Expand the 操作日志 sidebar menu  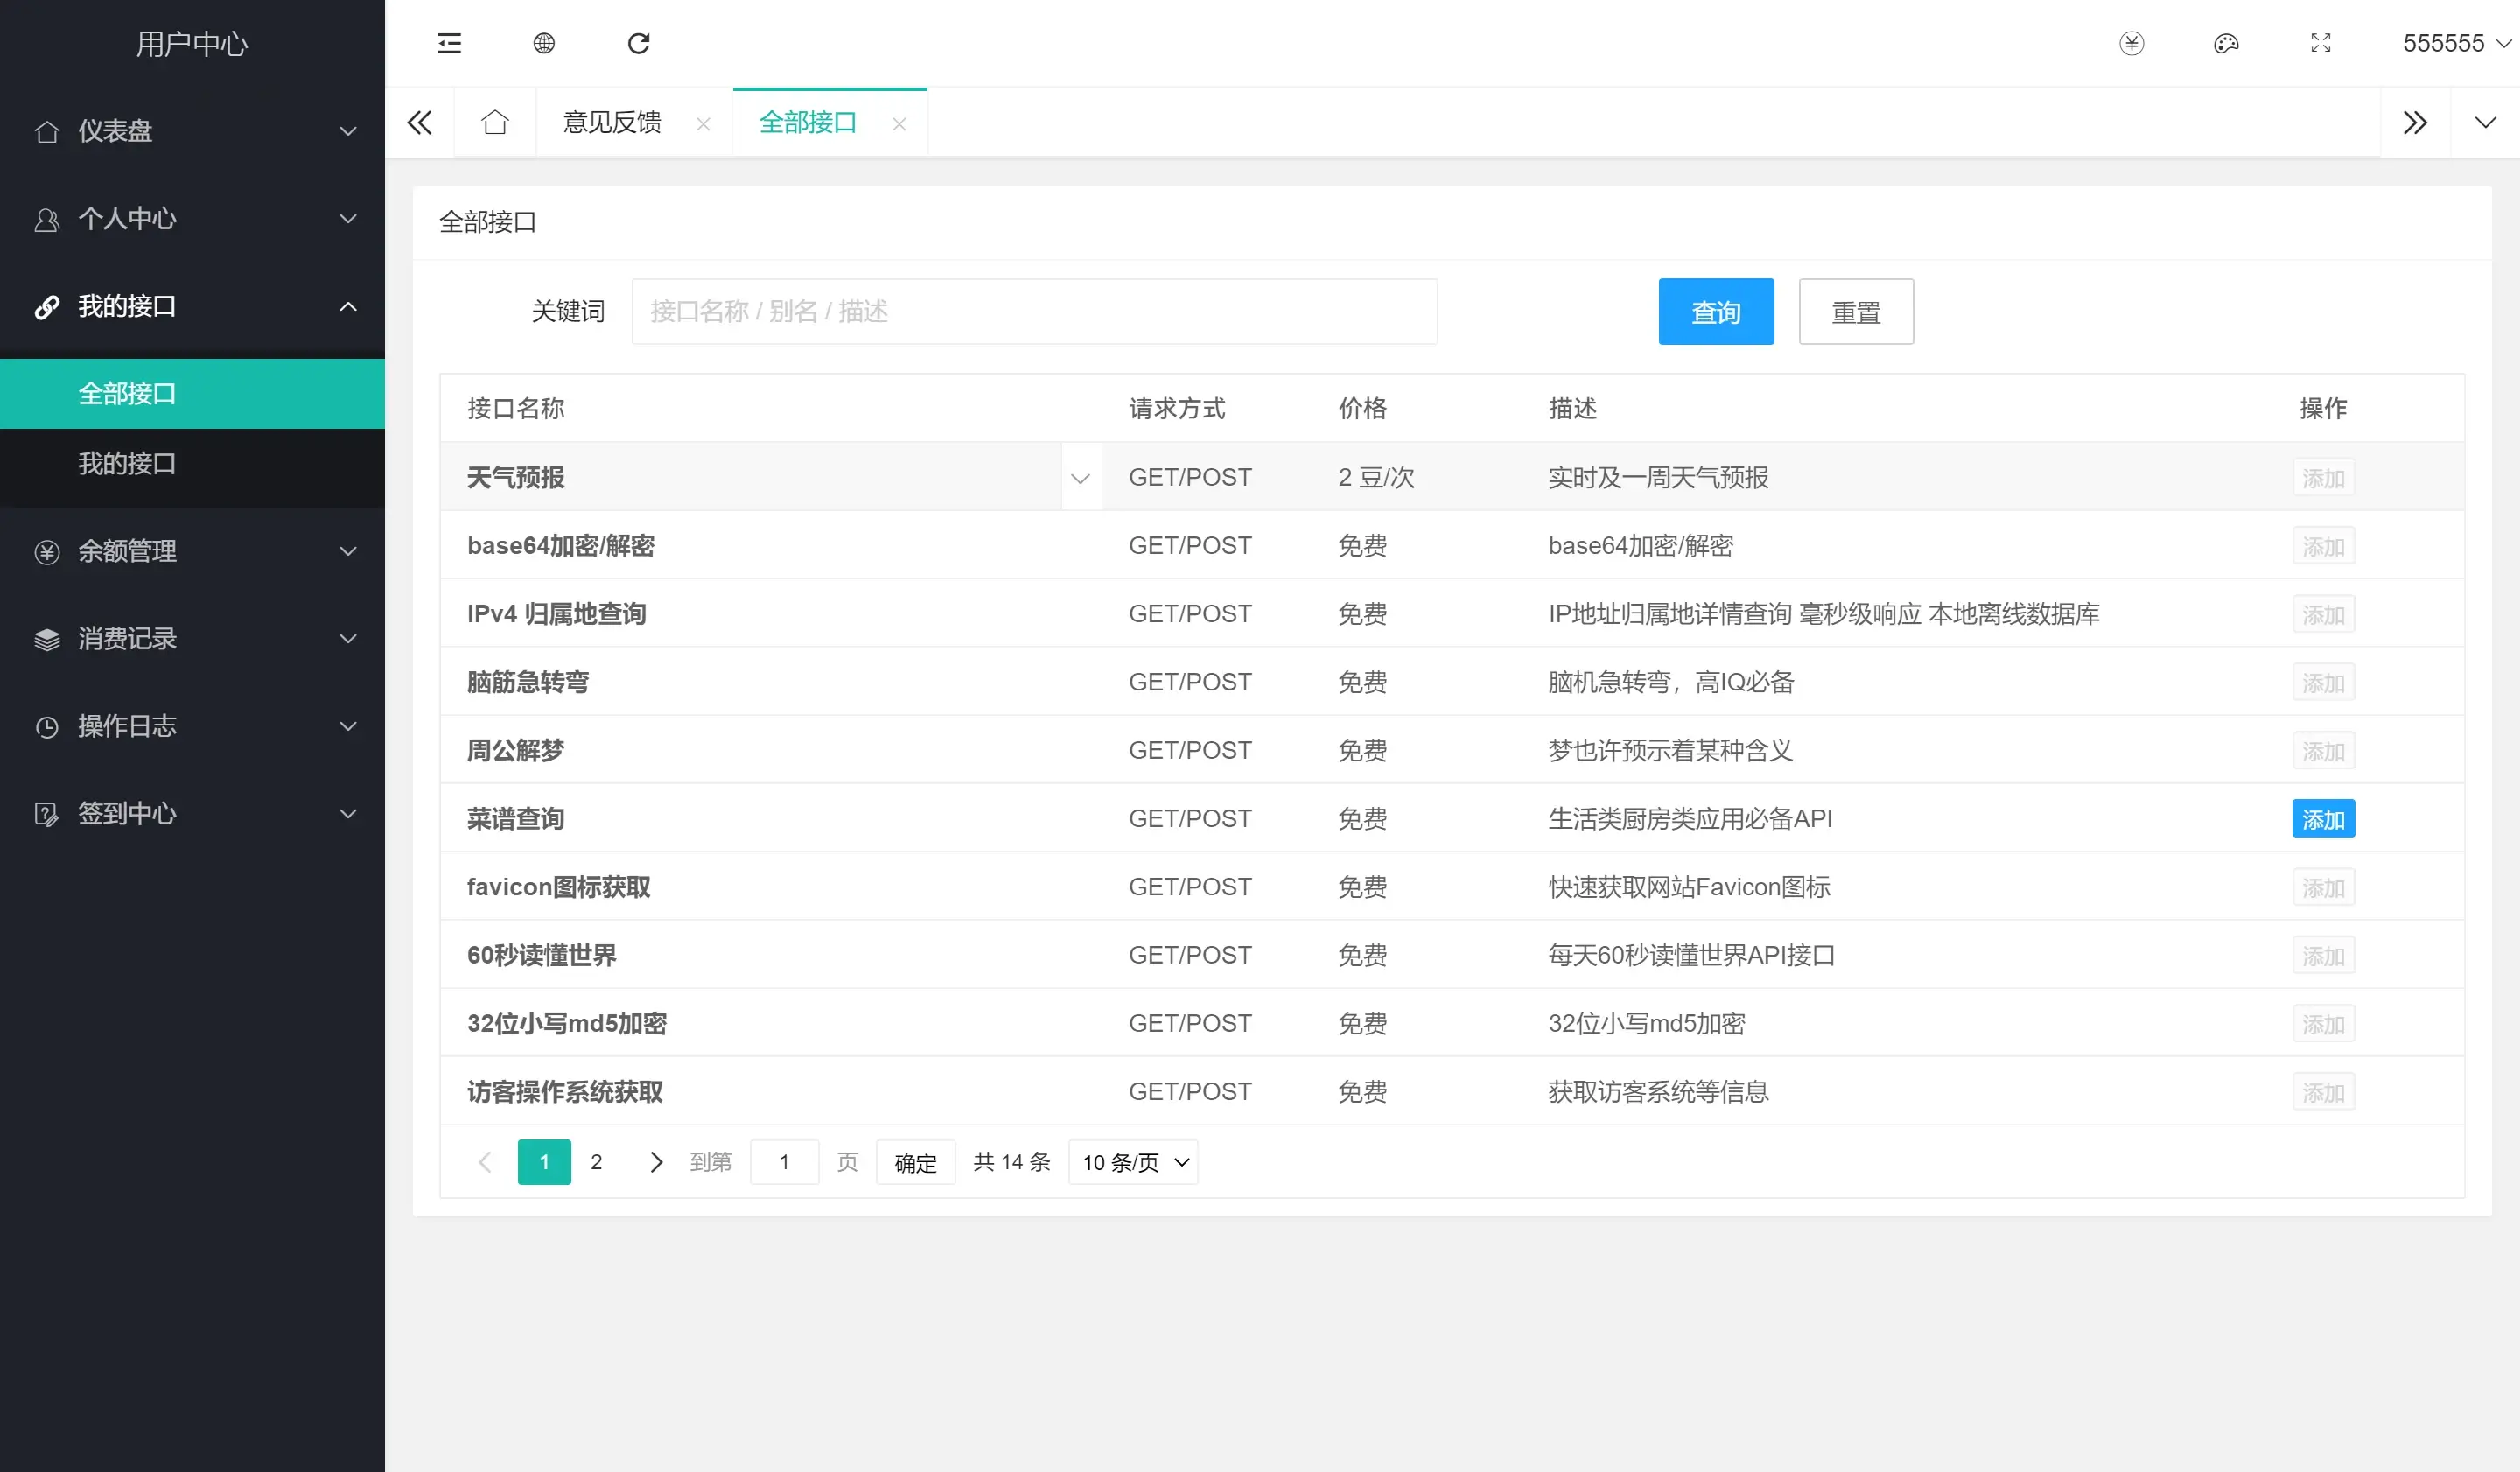point(192,726)
